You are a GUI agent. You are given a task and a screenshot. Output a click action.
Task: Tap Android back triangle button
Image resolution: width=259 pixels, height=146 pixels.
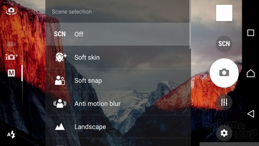point(251,114)
